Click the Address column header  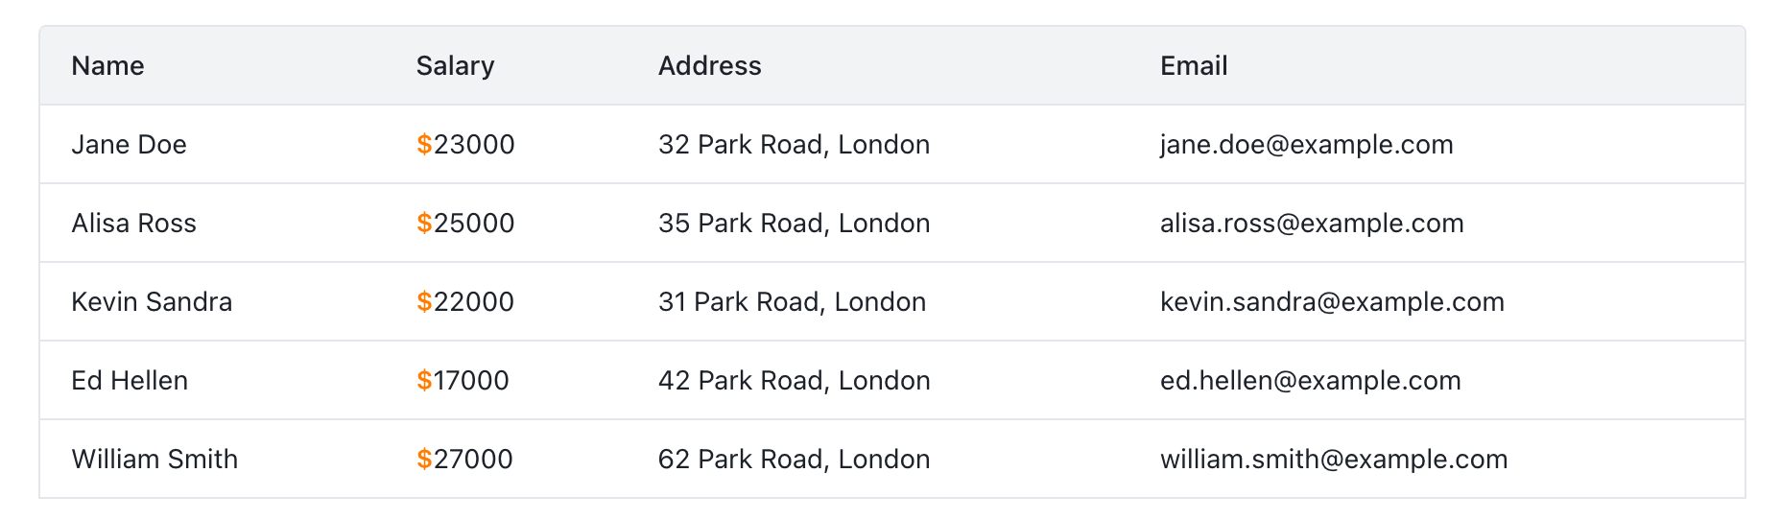click(709, 65)
